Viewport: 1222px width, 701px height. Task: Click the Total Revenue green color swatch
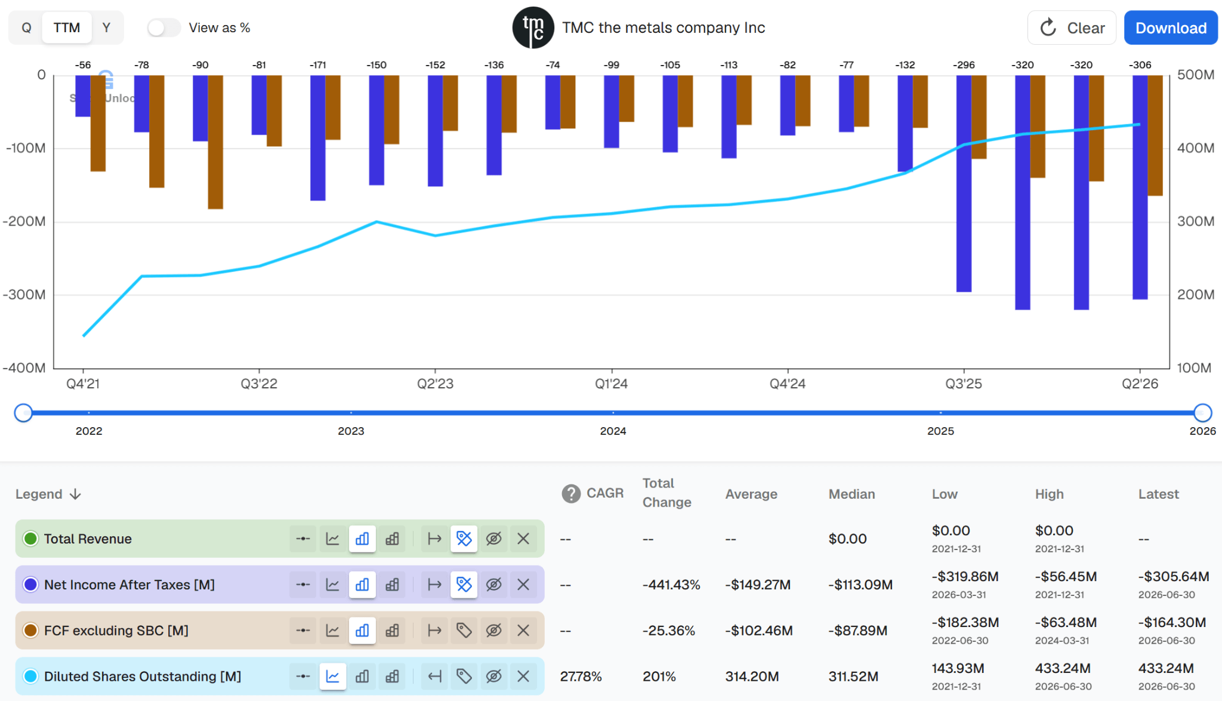click(30, 539)
